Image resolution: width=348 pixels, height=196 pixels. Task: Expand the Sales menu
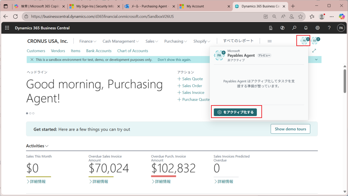[x=152, y=41]
